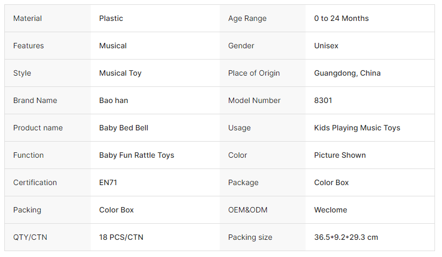Viewport: 442px width, 257px height.
Task: Click Baby Fun Rattle Toys function value
Action: point(136,155)
